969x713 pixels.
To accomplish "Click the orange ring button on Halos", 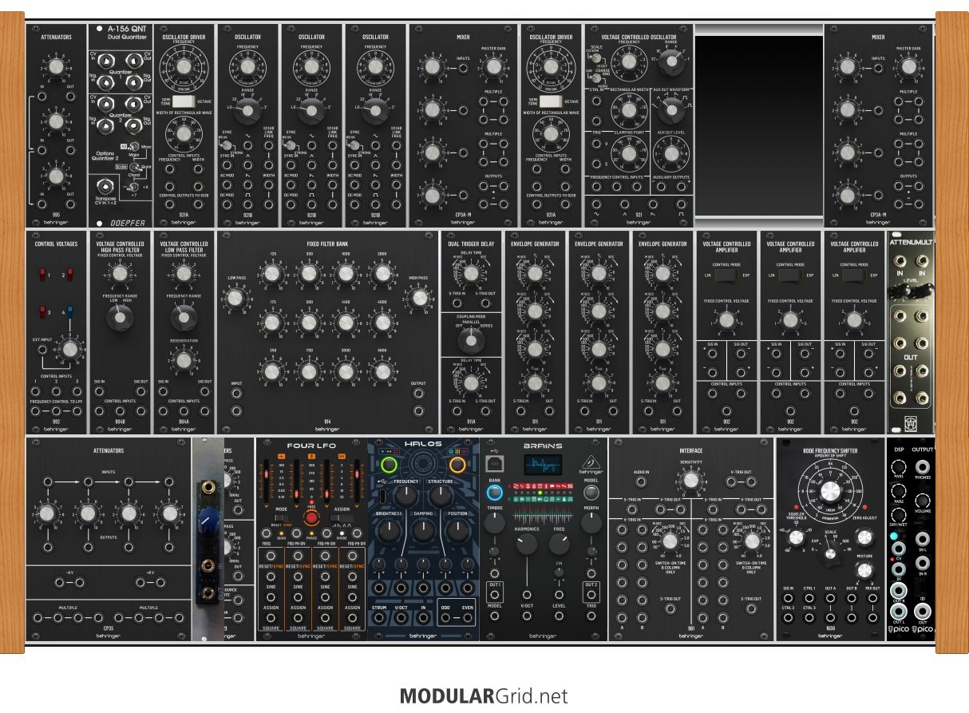I will pyautogui.click(x=457, y=464).
